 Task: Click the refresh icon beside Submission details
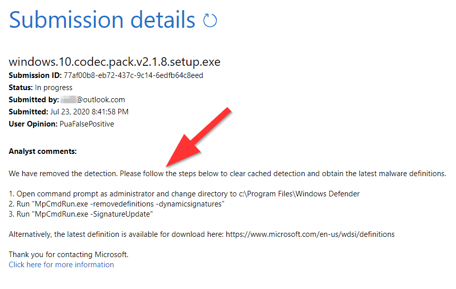210,21
